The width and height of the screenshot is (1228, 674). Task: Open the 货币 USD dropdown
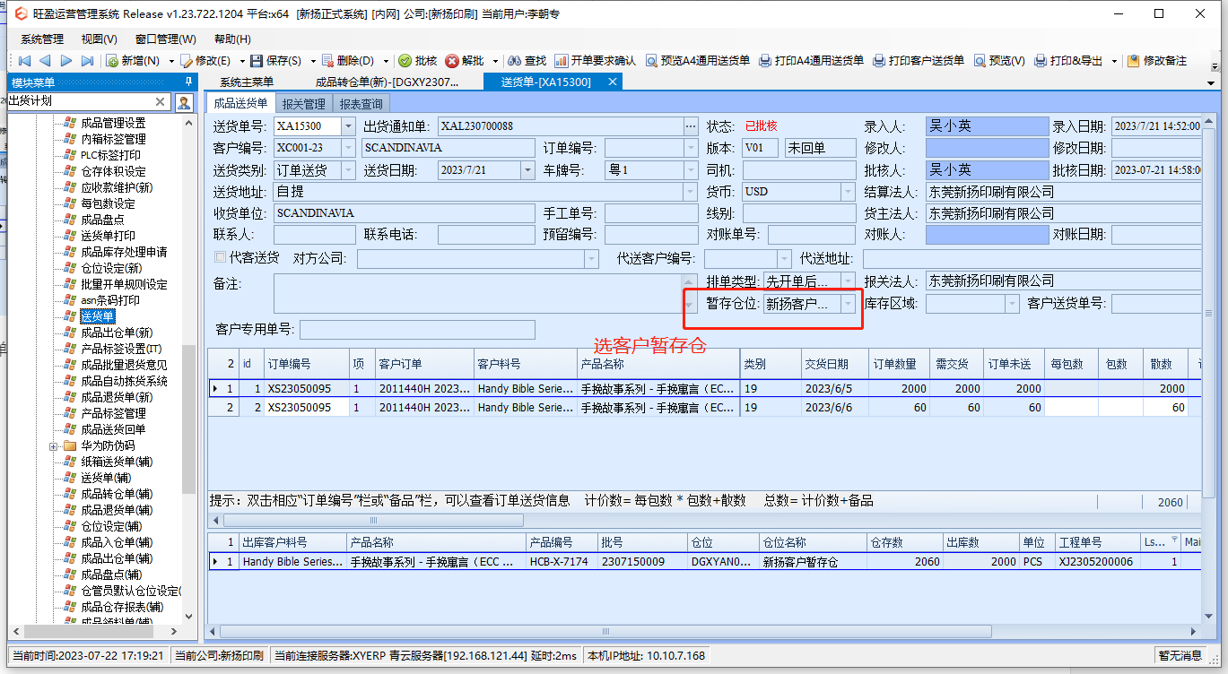(848, 192)
